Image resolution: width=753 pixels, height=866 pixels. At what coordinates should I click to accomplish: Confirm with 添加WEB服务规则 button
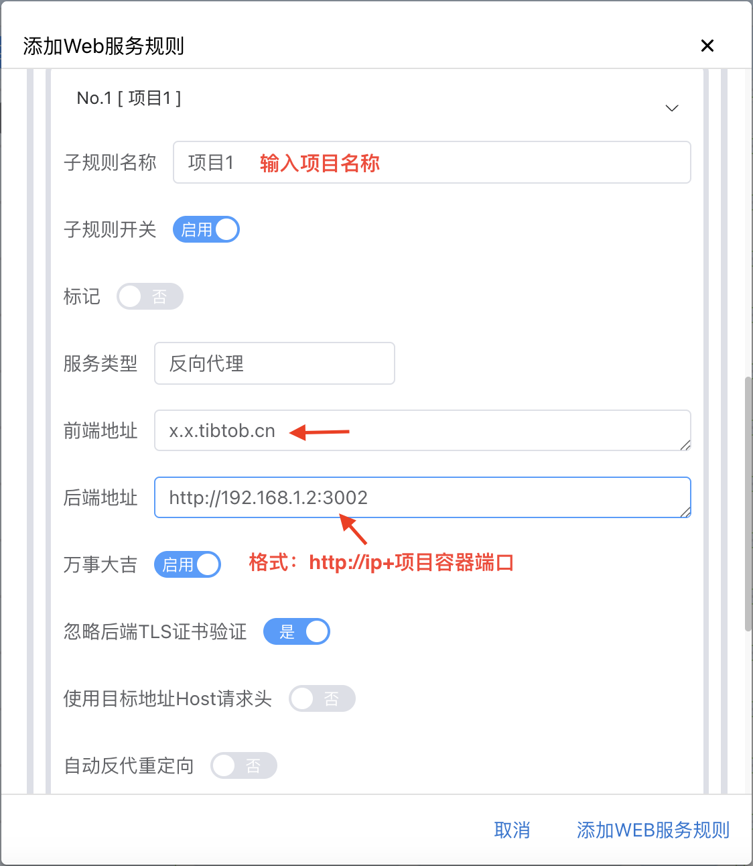coord(653,830)
